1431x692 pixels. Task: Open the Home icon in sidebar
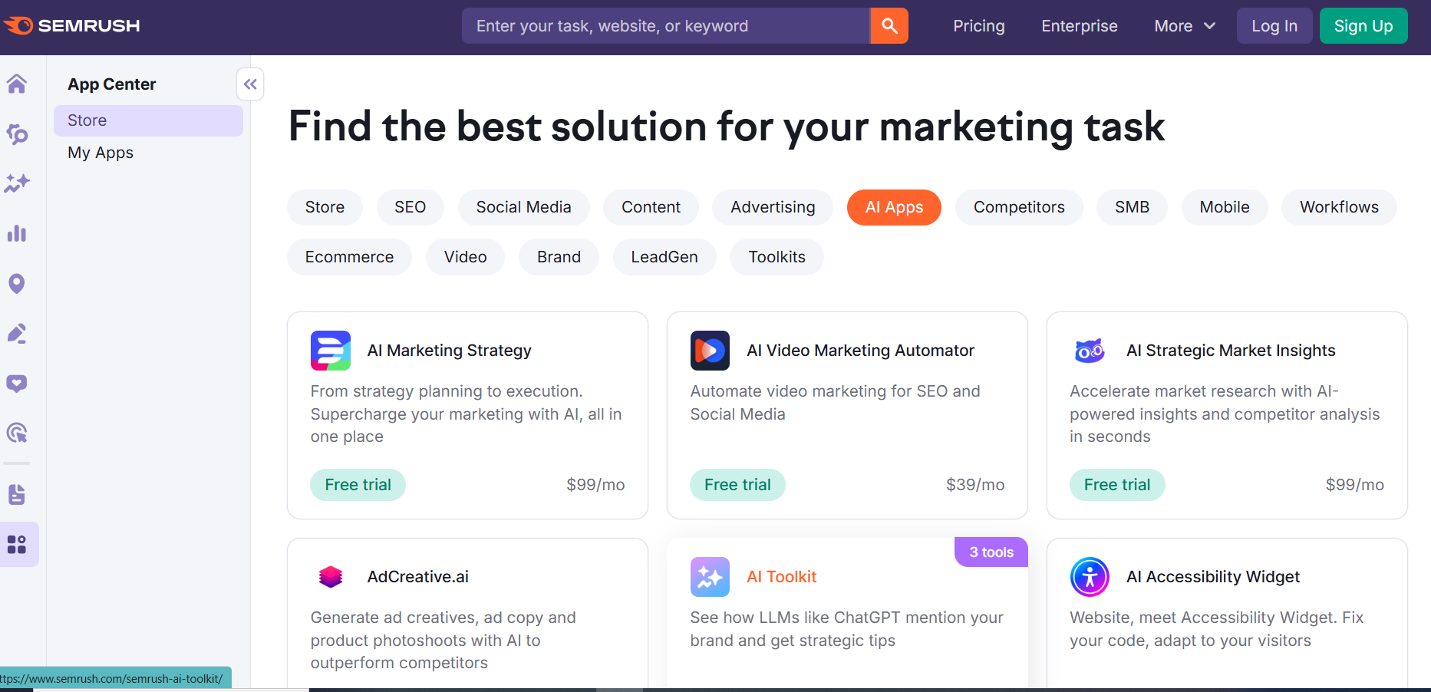17,84
